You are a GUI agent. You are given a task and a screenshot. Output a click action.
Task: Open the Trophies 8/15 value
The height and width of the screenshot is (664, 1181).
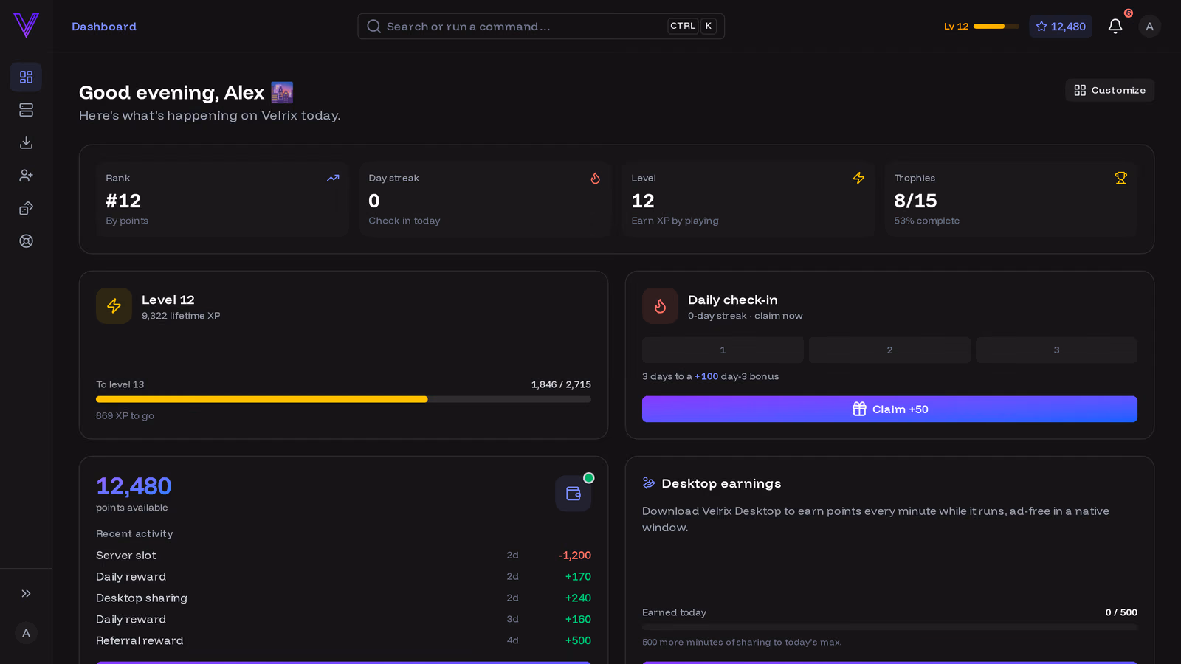[x=915, y=201]
